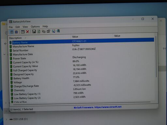Click the Properties toolbar icon

[48, 31]
